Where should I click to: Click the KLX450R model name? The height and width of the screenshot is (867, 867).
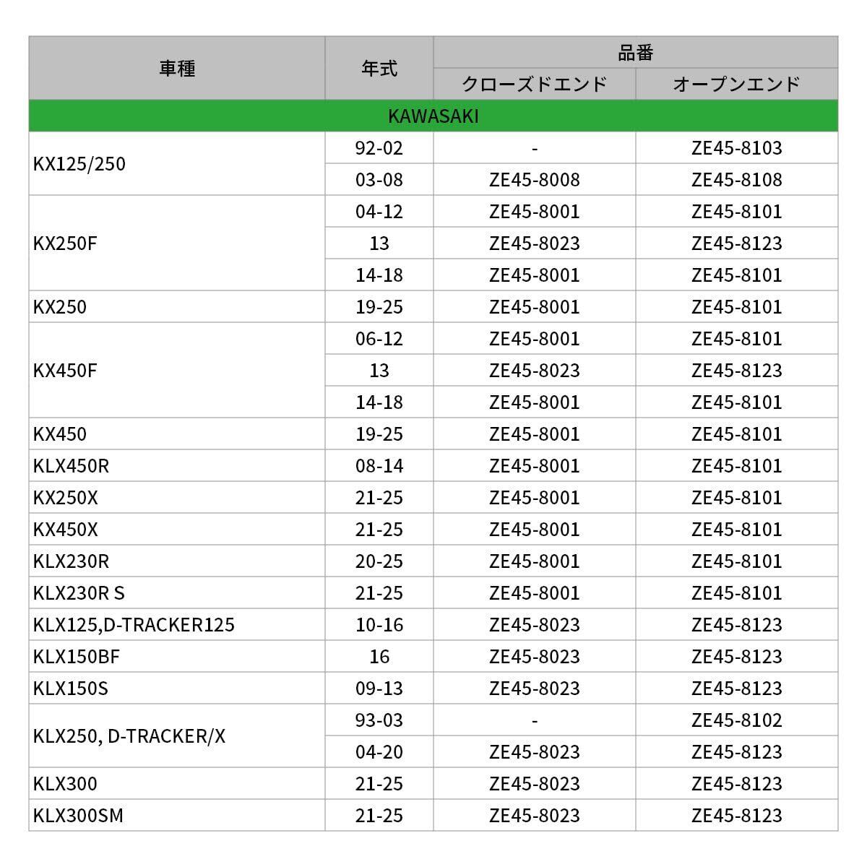pyautogui.click(x=71, y=466)
